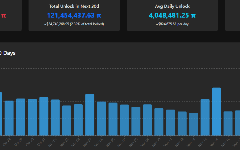The height and width of the screenshot is (150, 240).
Task: Select the Nov 04 bar
Action: coord(90,115)
